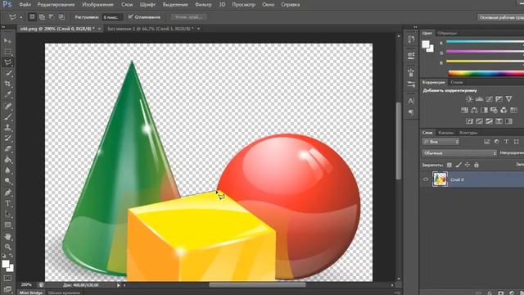Click the Уточн. край button
Viewport: 524px width, 295px height.
point(189,16)
